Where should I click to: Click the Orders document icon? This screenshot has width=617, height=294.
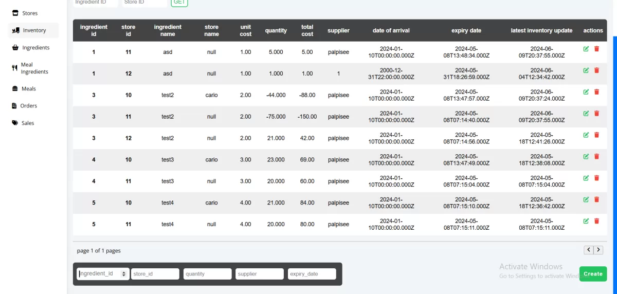[14, 105]
